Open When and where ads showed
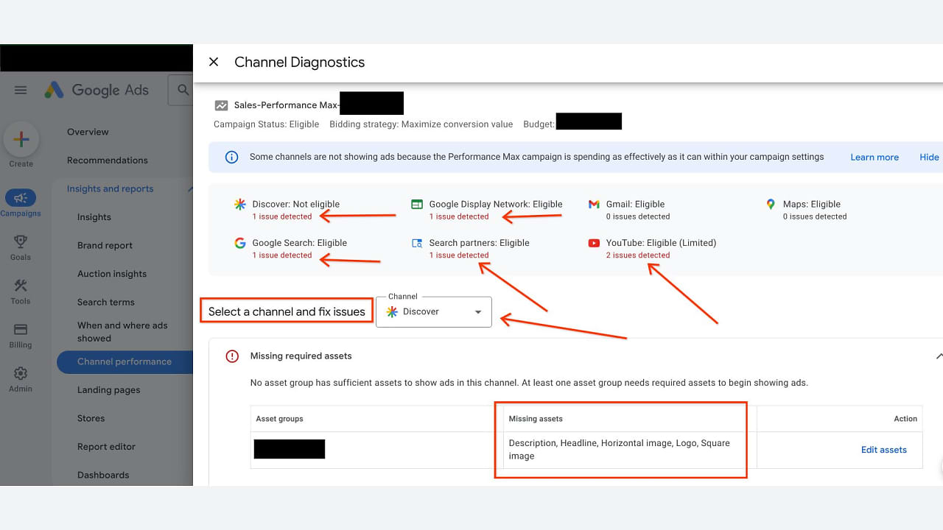 point(122,332)
